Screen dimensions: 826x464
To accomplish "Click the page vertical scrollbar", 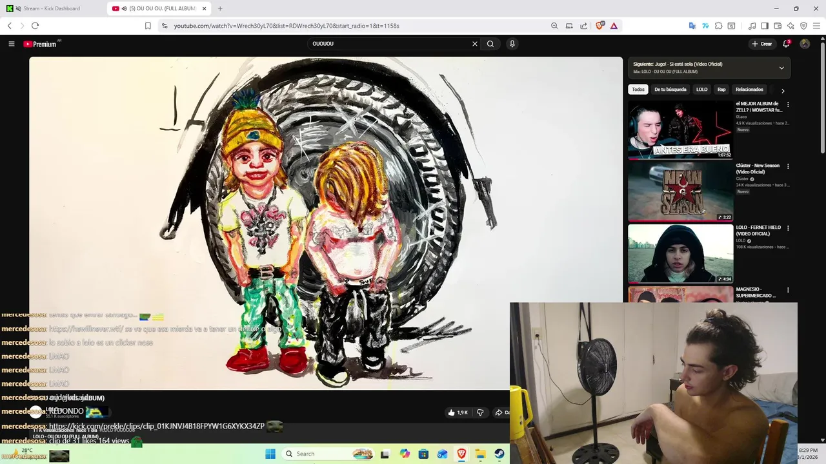I will pyautogui.click(x=822, y=97).
